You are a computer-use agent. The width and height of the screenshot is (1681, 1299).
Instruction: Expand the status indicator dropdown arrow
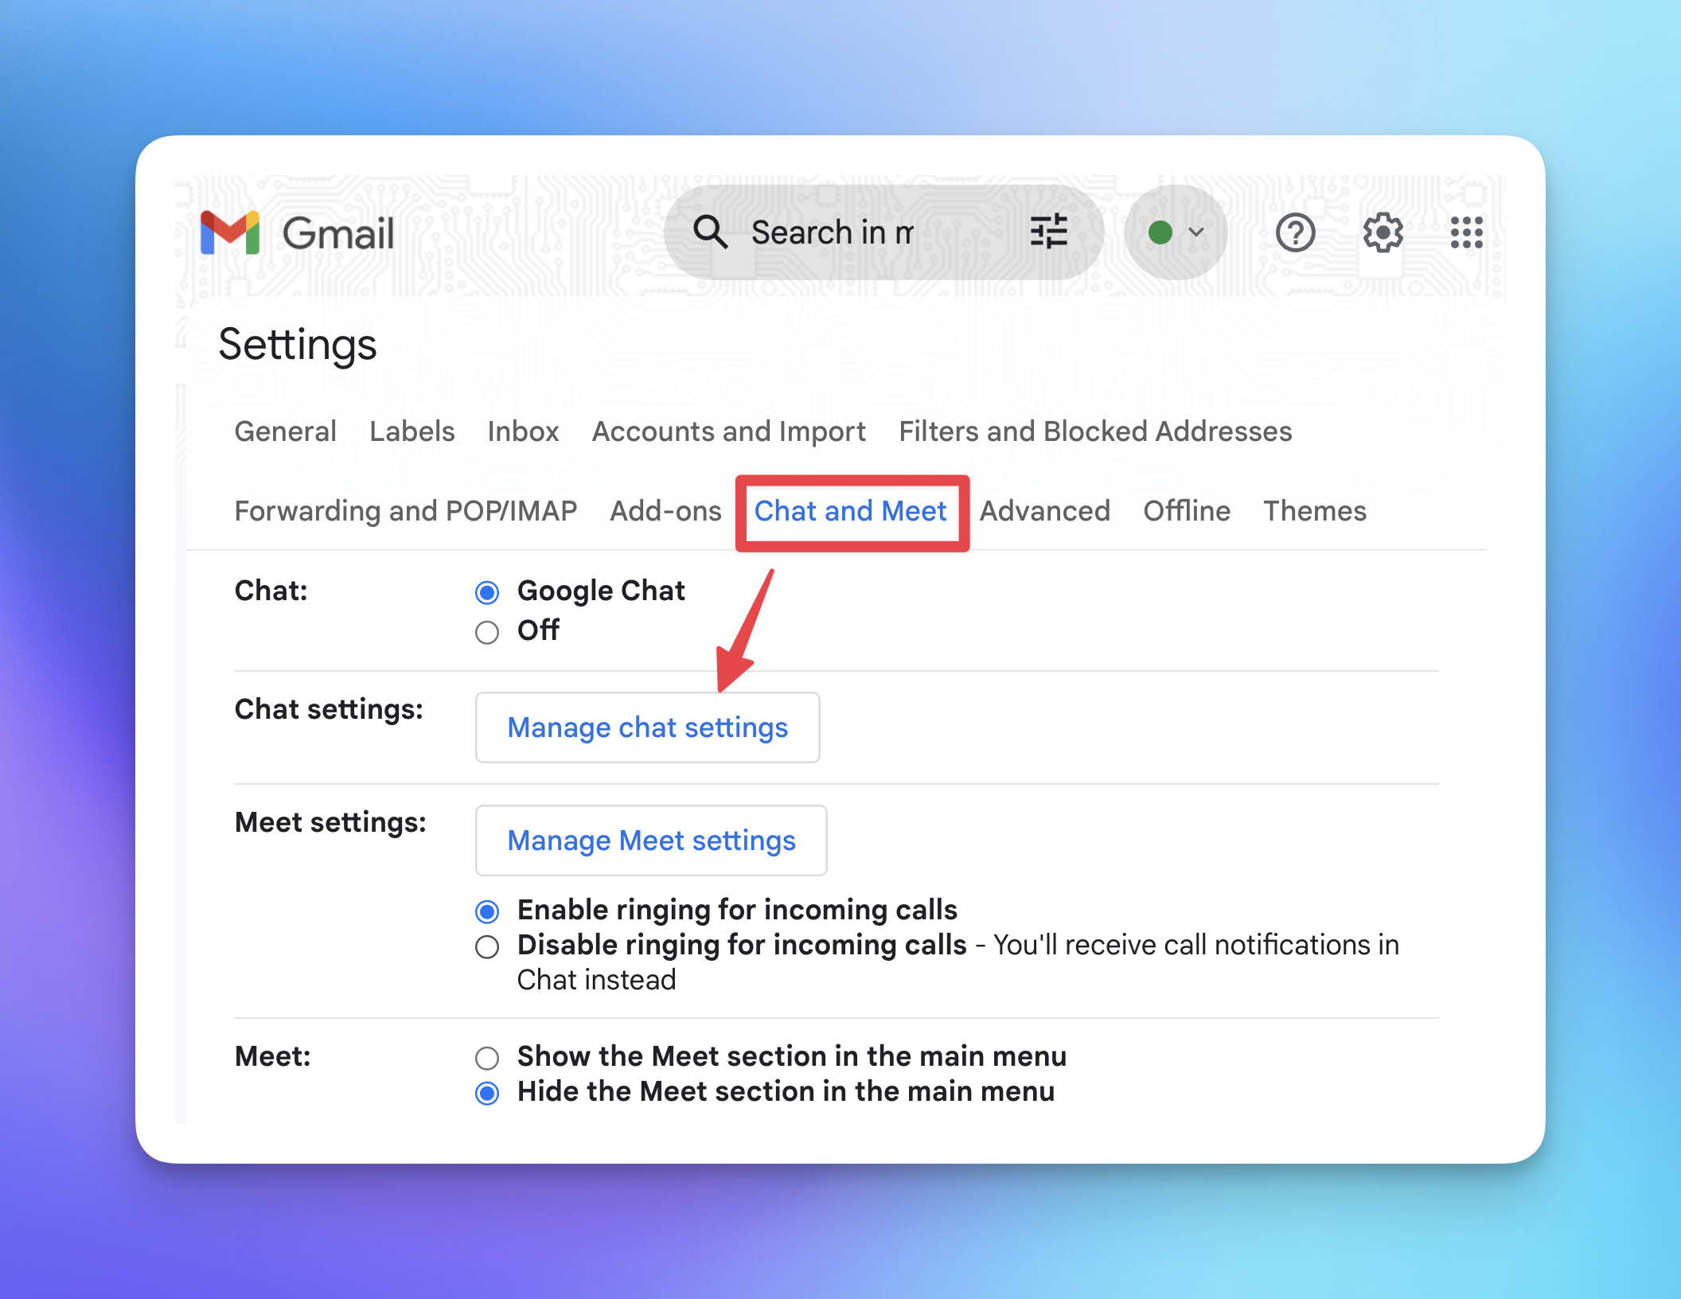pos(1196,232)
